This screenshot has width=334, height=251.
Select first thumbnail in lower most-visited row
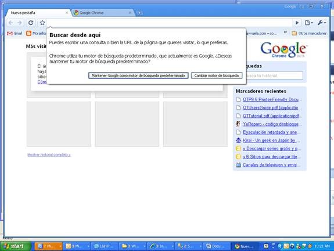coord(59,124)
